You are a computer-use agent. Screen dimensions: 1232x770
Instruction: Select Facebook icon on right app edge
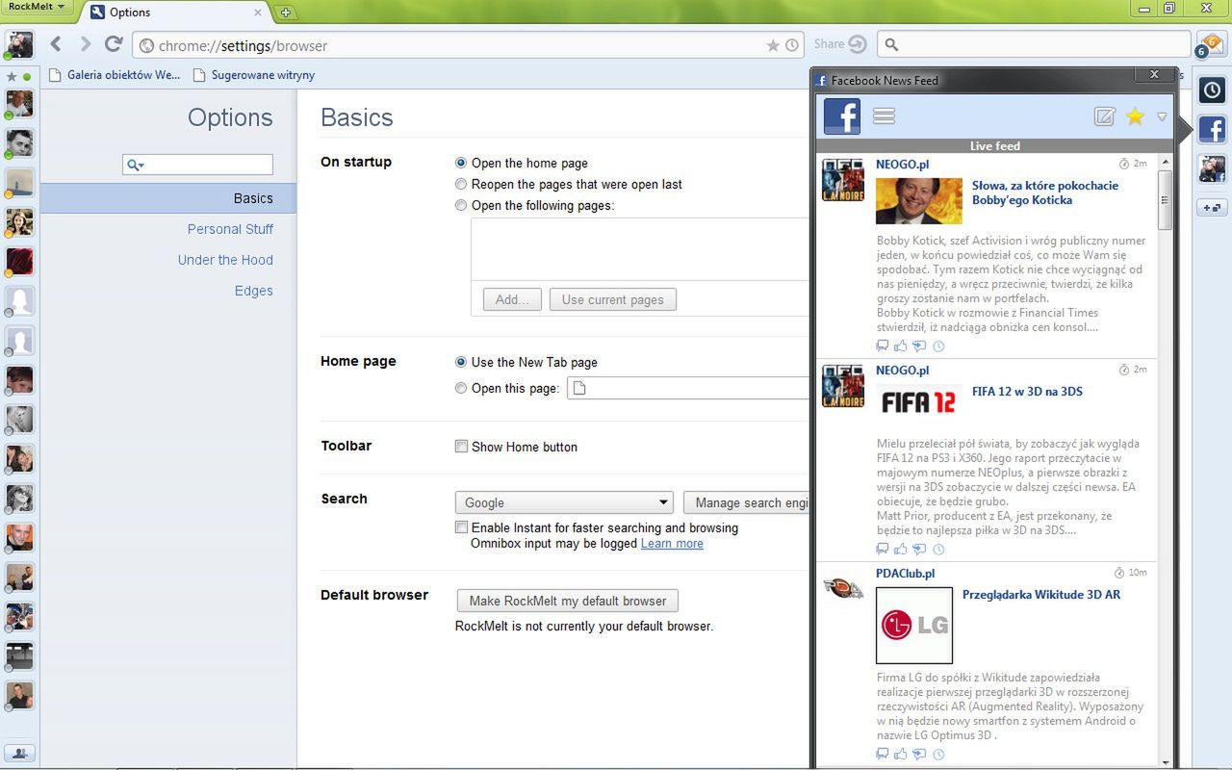click(x=1212, y=129)
